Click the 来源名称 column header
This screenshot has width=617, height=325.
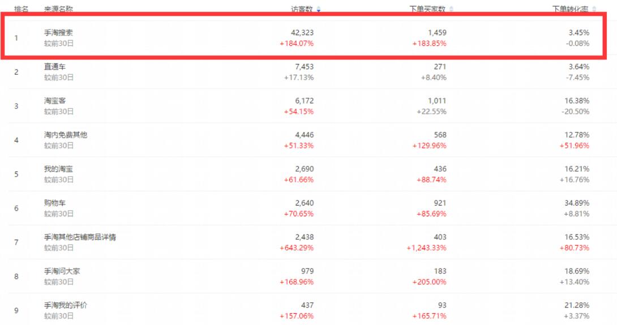coord(58,10)
